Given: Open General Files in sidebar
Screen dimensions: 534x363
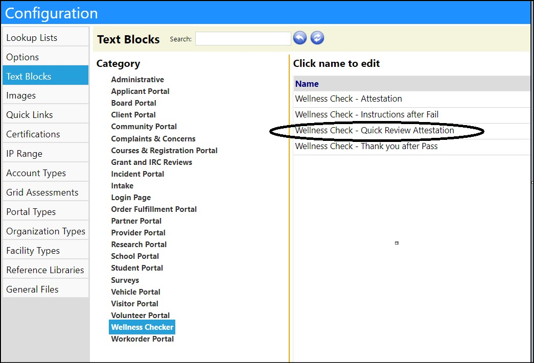Looking at the screenshot, I should tap(45, 289).
